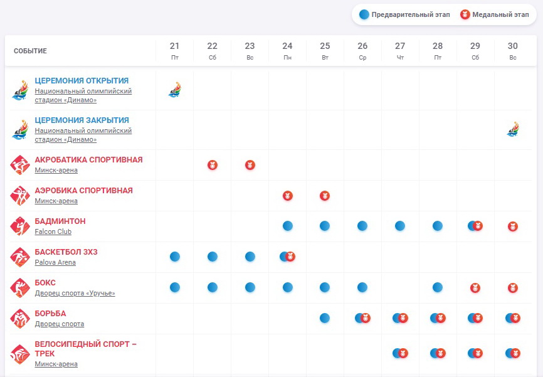Select wrestling combined marker on the 26th
This screenshot has width=543, height=377.
(x=362, y=318)
